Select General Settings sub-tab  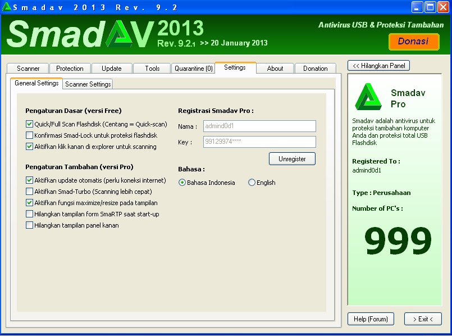36,83
